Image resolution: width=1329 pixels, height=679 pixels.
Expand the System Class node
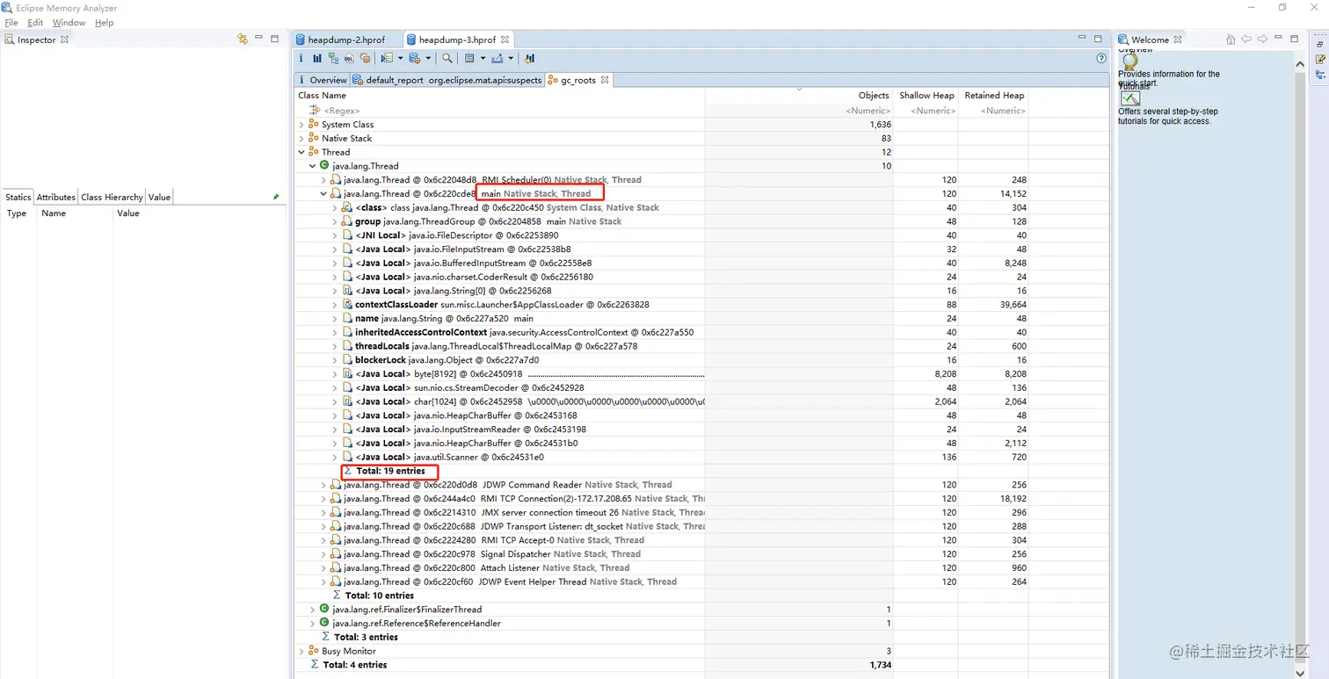pos(301,125)
